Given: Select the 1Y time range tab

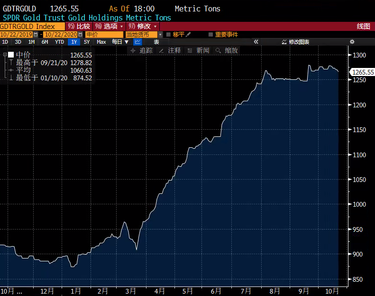Looking at the screenshot, I should (74, 42).
